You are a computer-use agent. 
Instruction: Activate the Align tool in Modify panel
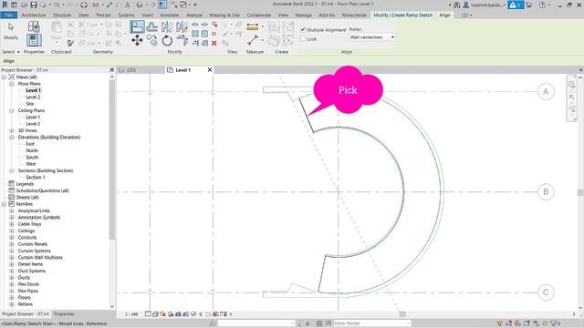click(x=137, y=26)
